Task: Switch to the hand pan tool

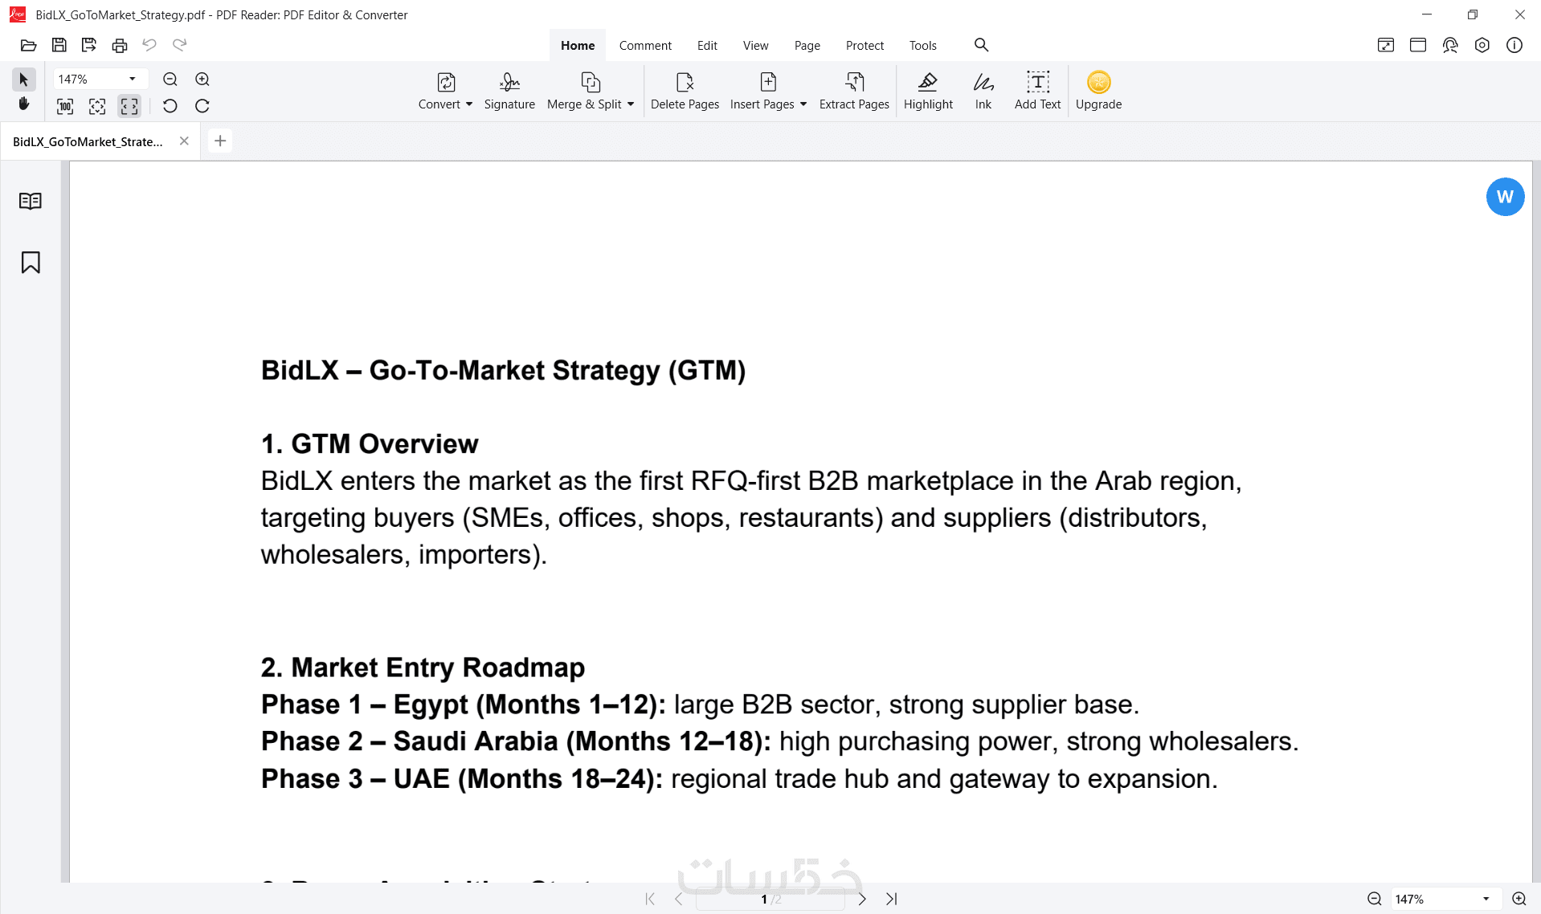Action: coord(24,104)
